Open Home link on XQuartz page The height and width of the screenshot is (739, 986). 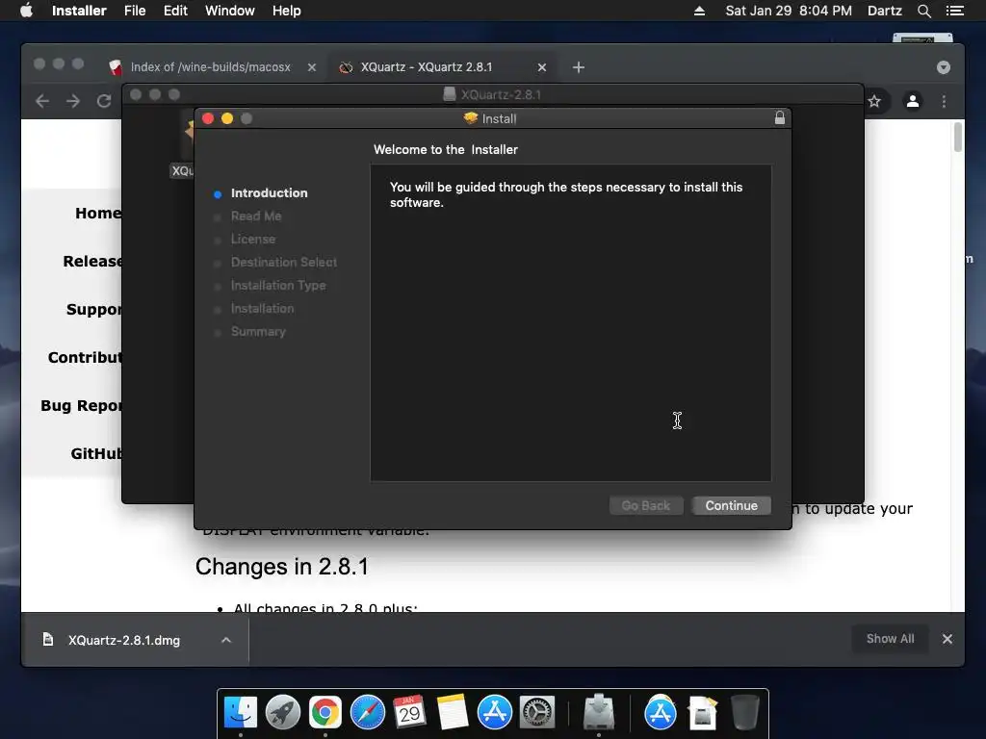[x=98, y=213]
